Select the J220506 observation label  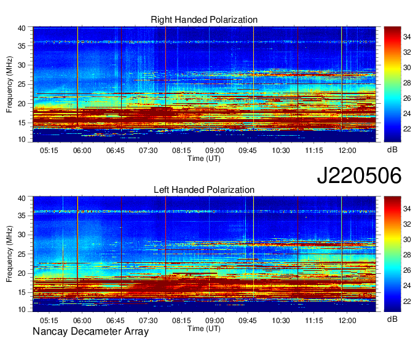[x=359, y=175]
